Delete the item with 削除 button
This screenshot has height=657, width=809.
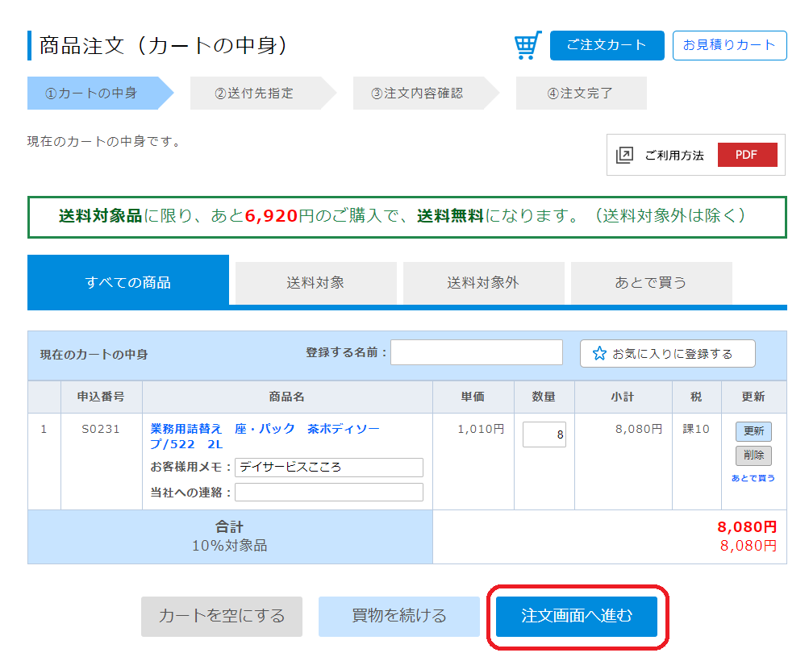click(753, 455)
